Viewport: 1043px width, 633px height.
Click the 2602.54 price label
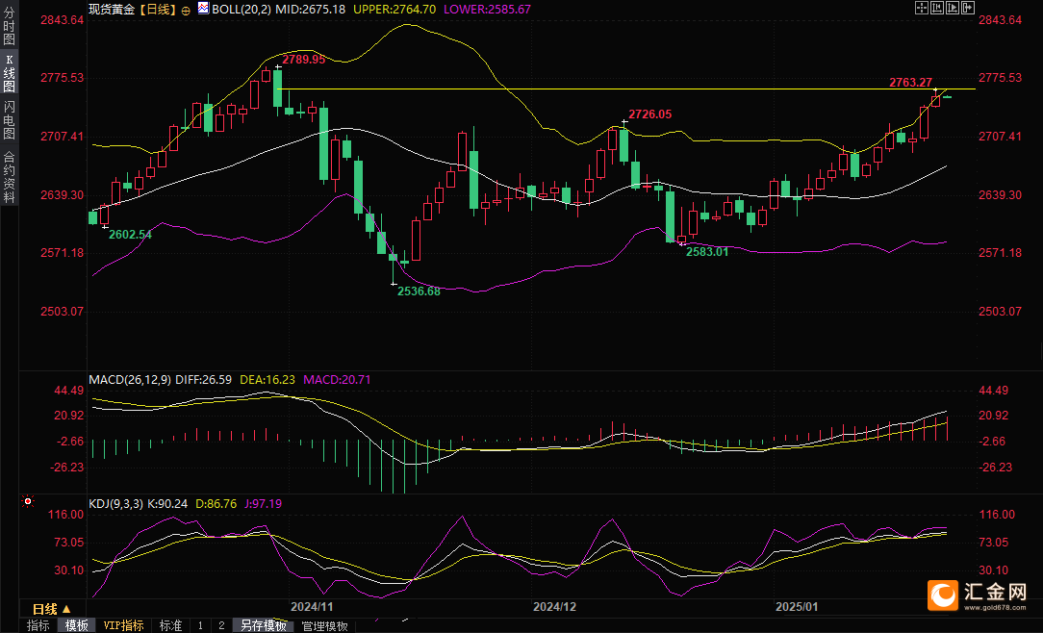130,234
